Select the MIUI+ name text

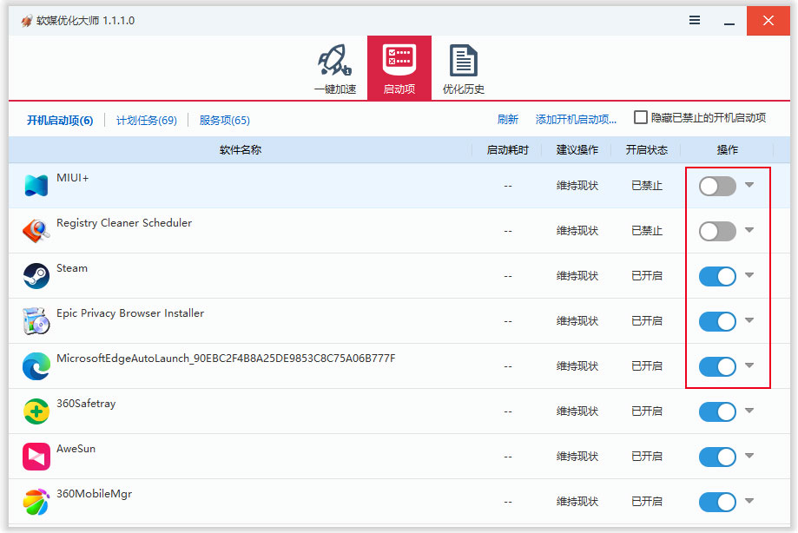tap(72, 178)
